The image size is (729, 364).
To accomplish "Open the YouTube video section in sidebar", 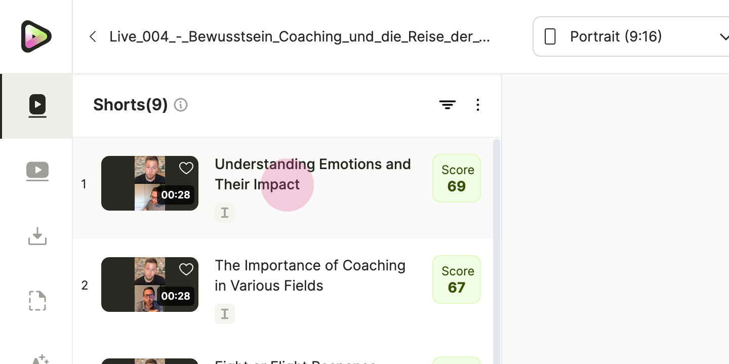I will [37, 171].
